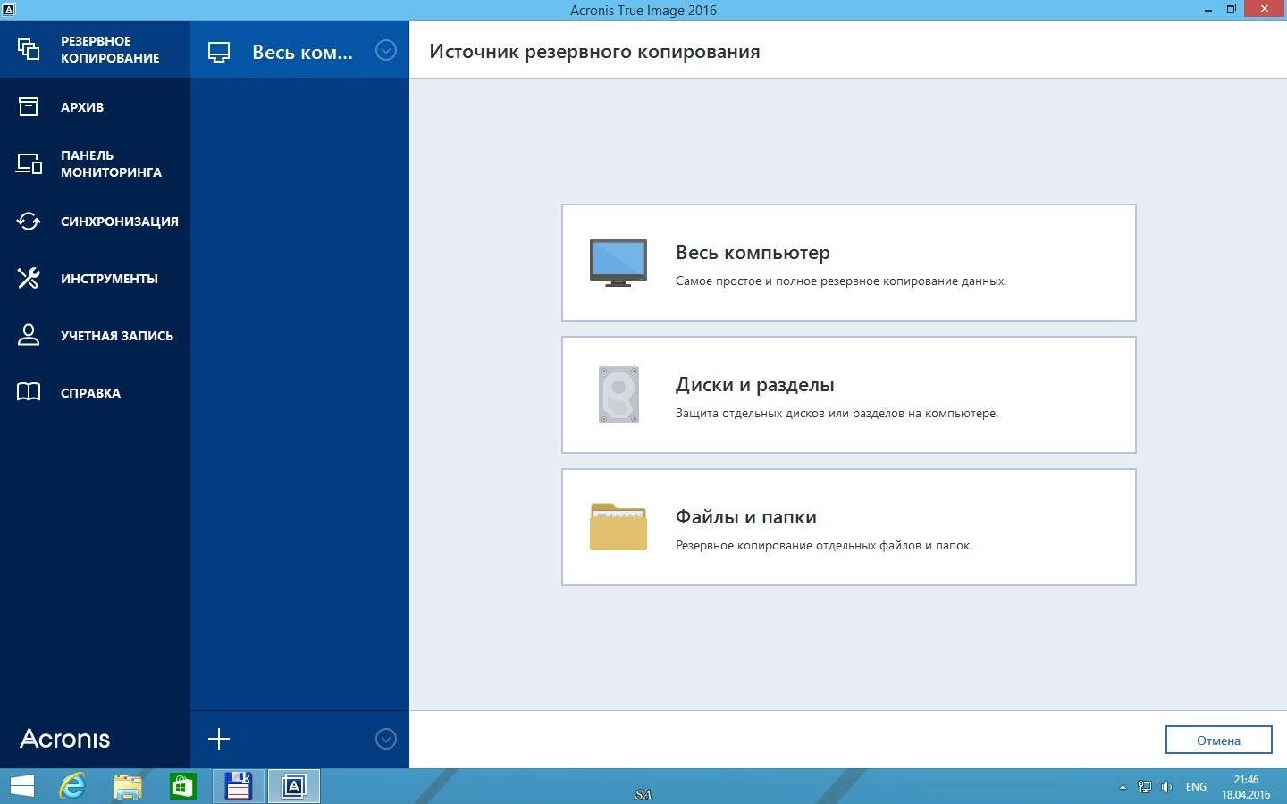This screenshot has height=804, width=1287.
Task: Select the Весь ком... backup entry label
Action: click(x=302, y=52)
